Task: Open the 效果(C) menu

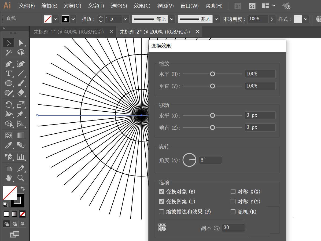Action: (142, 6)
